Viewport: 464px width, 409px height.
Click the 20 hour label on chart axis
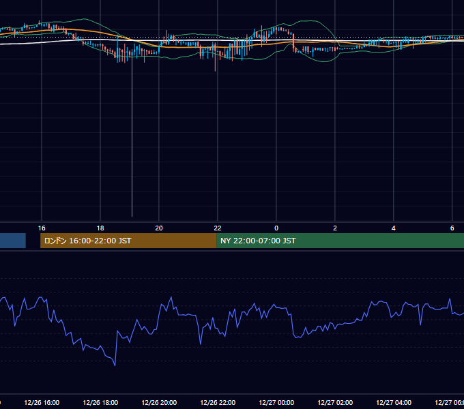click(159, 228)
